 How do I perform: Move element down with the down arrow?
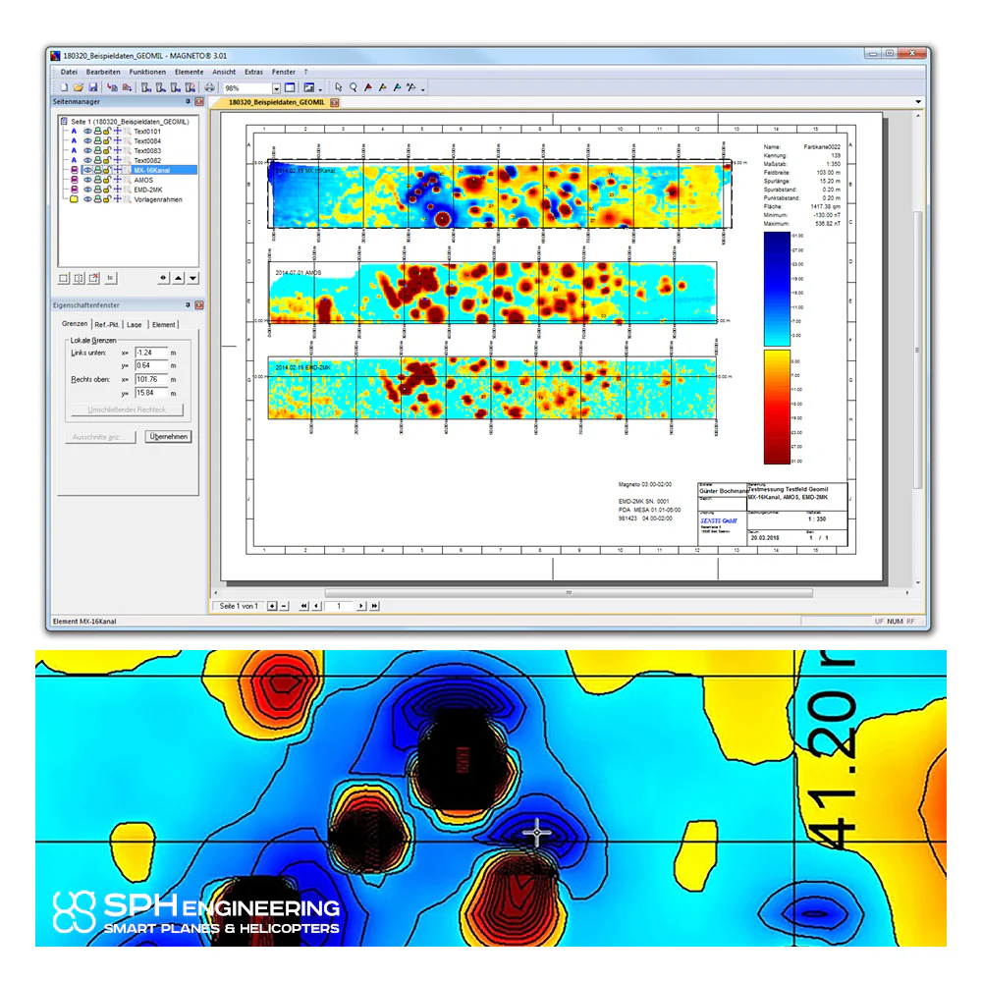(192, 278)
